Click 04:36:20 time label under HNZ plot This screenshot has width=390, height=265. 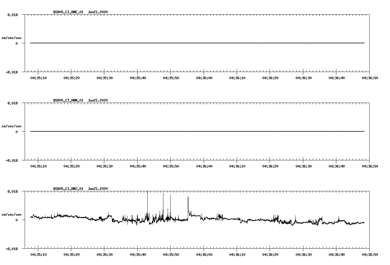270,255
